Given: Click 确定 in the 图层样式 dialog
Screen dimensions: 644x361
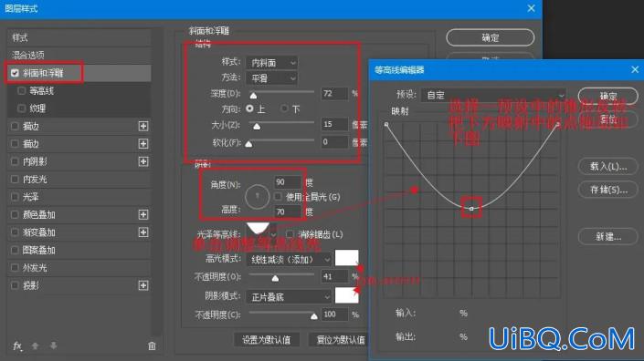Looking at the screenshot, I should pyautogui.click(x=490, y=37).
